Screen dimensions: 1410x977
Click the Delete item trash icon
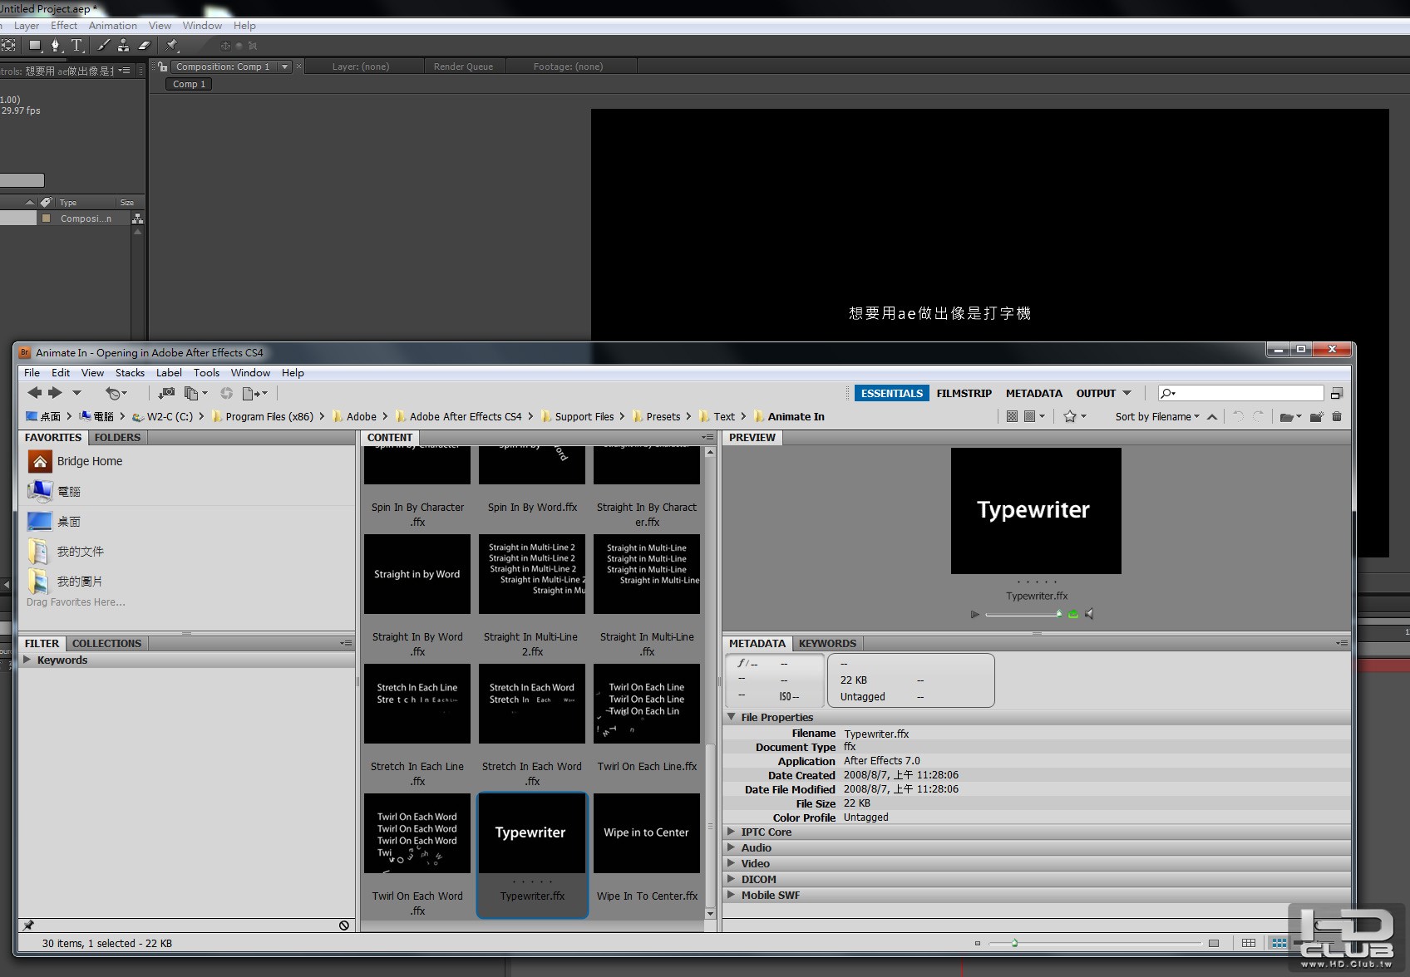point(1337,416)
